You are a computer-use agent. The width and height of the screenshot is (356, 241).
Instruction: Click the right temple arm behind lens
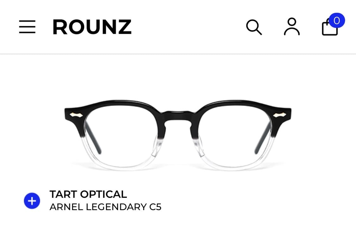(x=263, y=138)
